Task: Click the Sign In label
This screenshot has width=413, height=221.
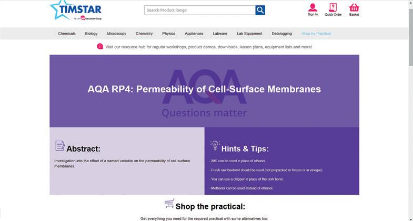Action: 313,15
